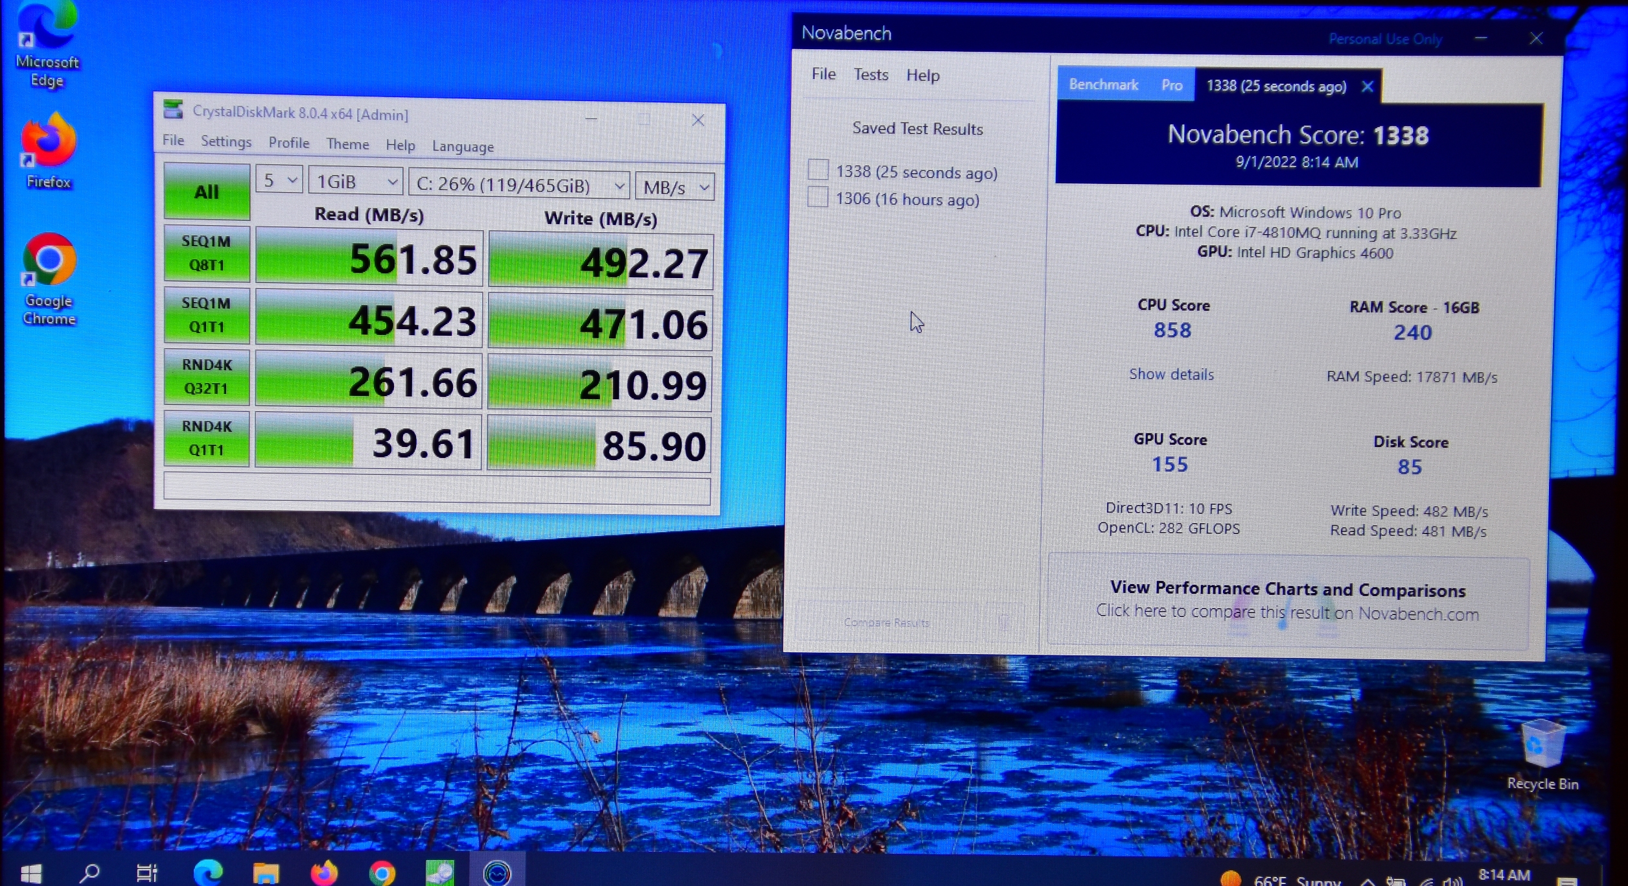
Task: Run SEQ1M Q8T1 test button
Action: [207, 253]
